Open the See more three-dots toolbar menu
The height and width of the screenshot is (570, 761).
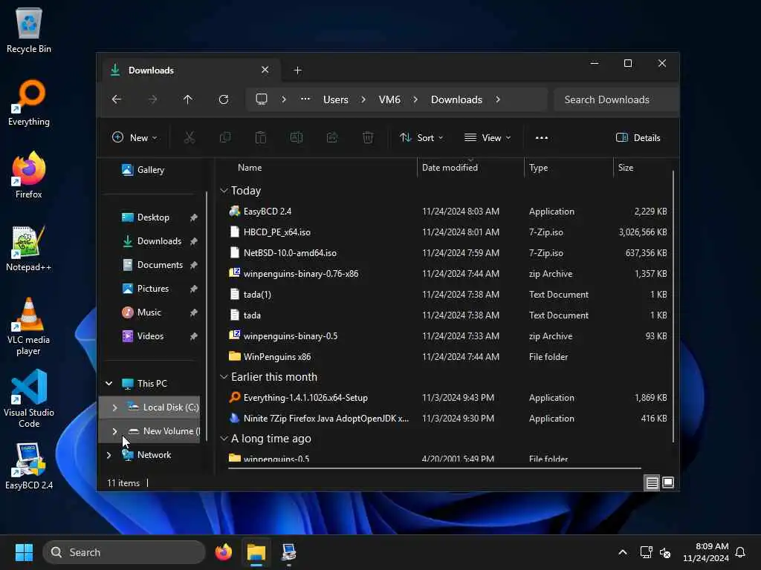(x=542, y=137)
